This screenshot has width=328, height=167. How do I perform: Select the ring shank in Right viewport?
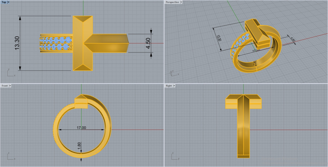tap(243, 131)
